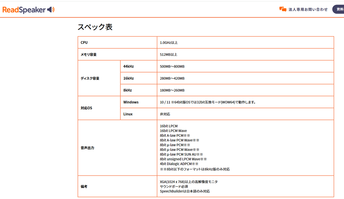Screen dimensions: 344x199
Task: Select the 16bit LPCM line
Action: click(169, 126)
